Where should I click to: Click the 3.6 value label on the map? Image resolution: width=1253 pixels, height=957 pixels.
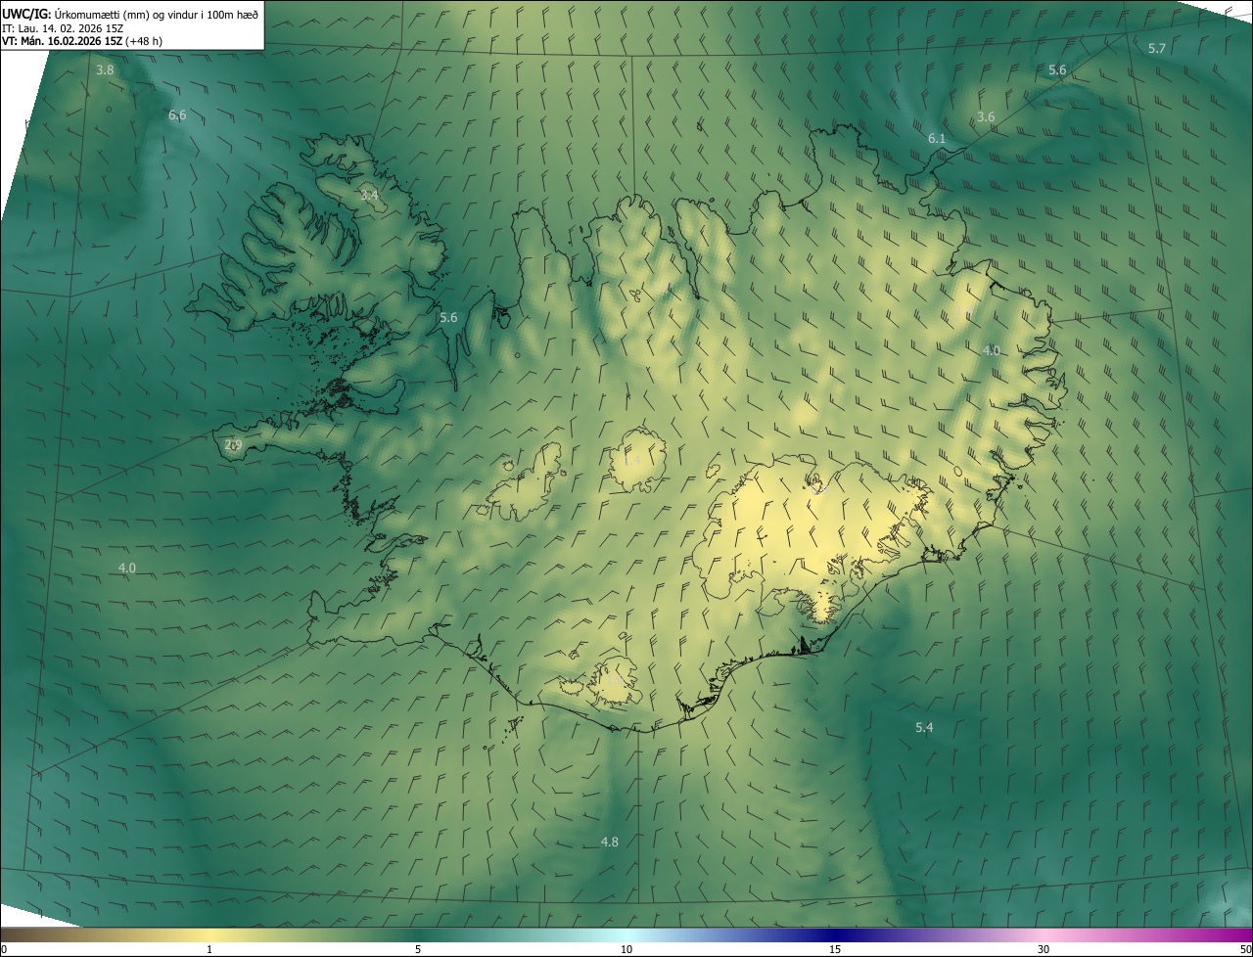(x=986, y=116)
